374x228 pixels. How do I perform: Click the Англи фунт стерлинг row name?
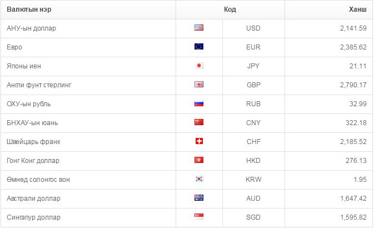39,85
